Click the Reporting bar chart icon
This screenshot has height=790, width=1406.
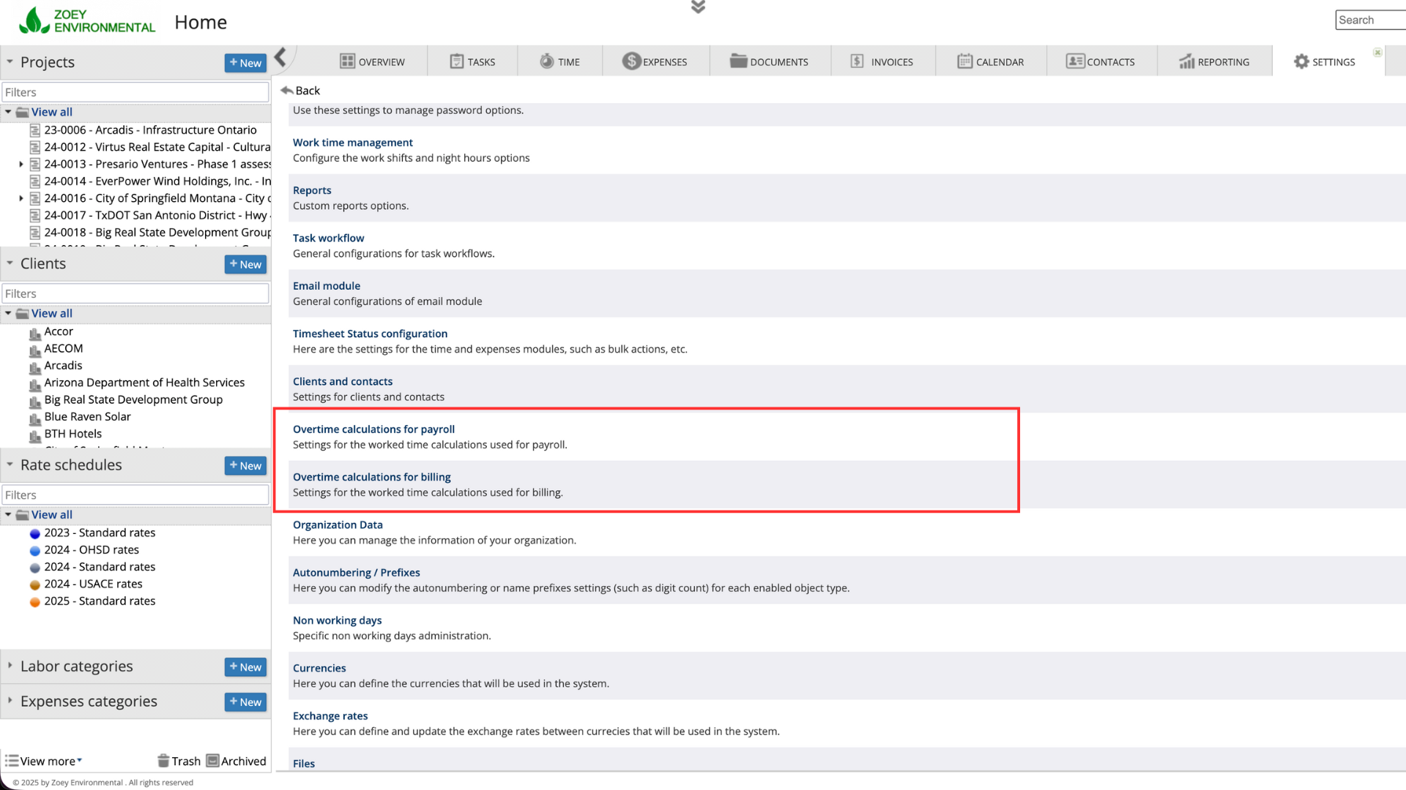(x=1186, y=61)
